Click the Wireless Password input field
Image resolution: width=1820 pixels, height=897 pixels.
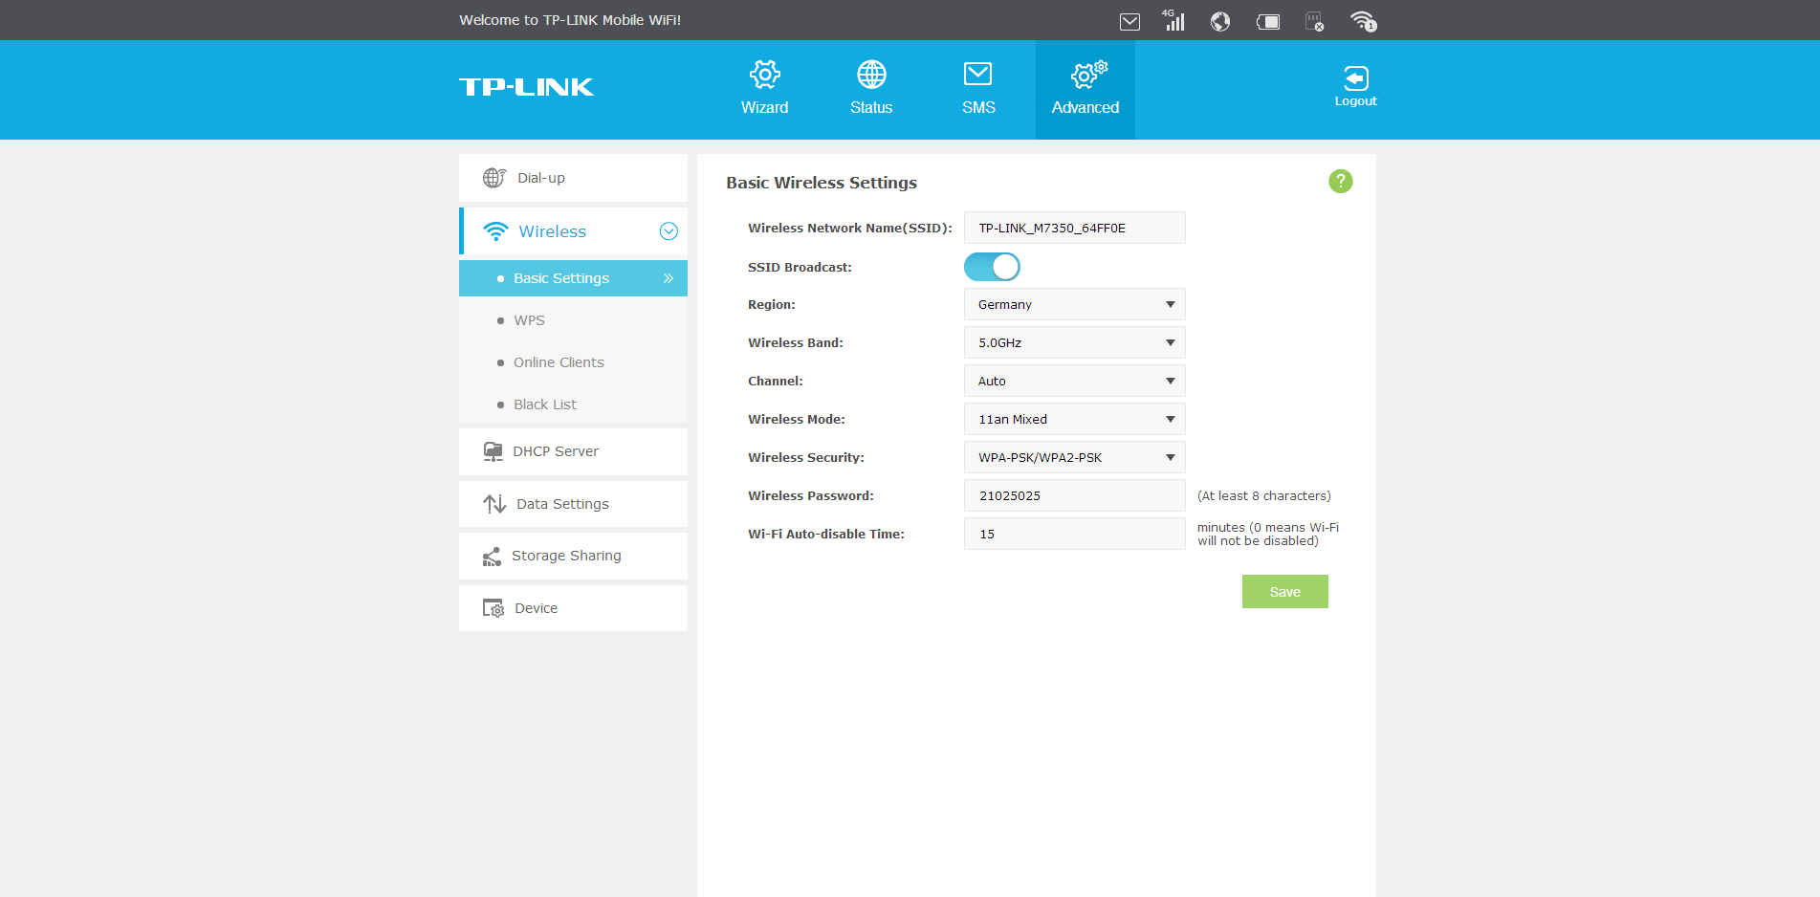pyautogui.click(x=1074, y=495)
